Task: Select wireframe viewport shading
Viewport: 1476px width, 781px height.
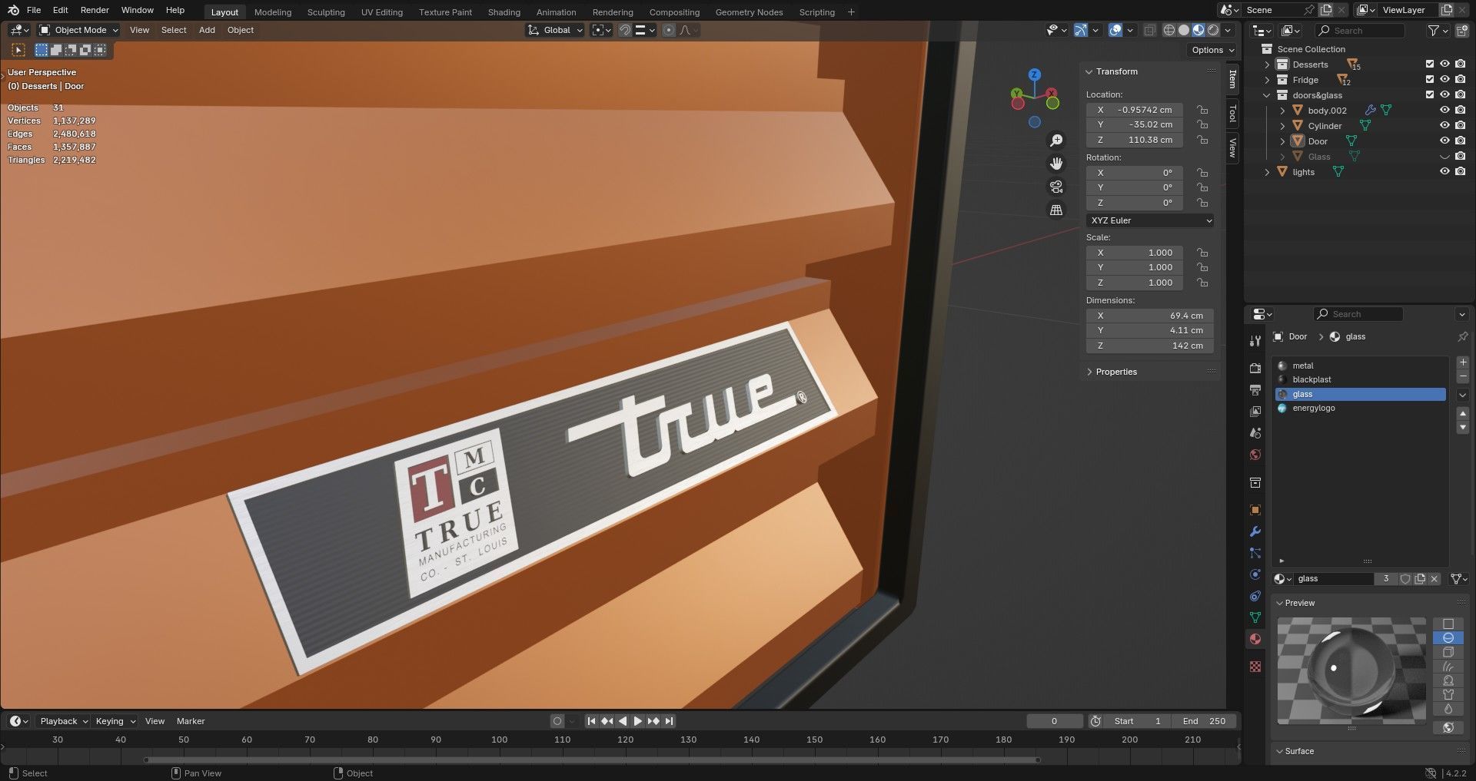Action: (1169, 30)
